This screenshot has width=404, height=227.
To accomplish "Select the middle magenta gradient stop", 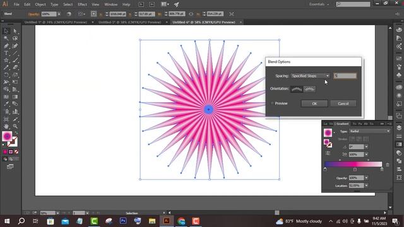I will [355, 170].
